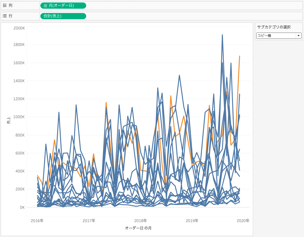The height and width of the screenshot is (237, 304).
Task: Click the 2019年 label on the x-axis
Action: coord(192,221)
